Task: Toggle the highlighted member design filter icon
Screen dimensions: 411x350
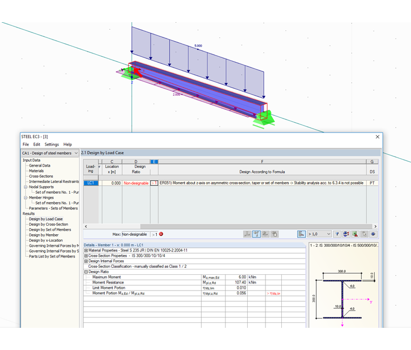Action: point(256,234)
